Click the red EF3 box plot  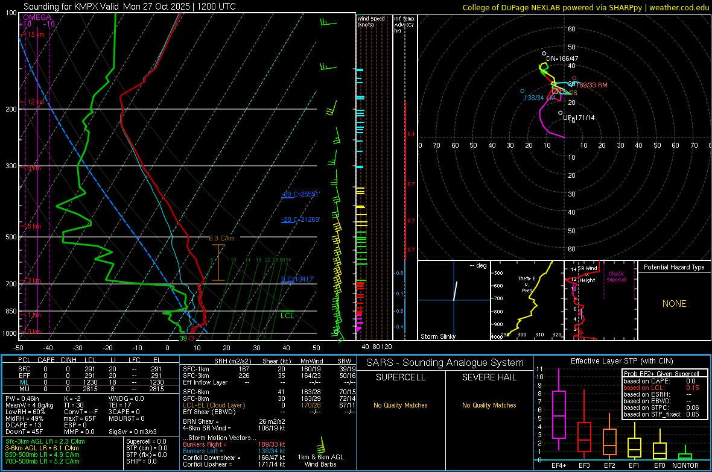coord(584,437)
